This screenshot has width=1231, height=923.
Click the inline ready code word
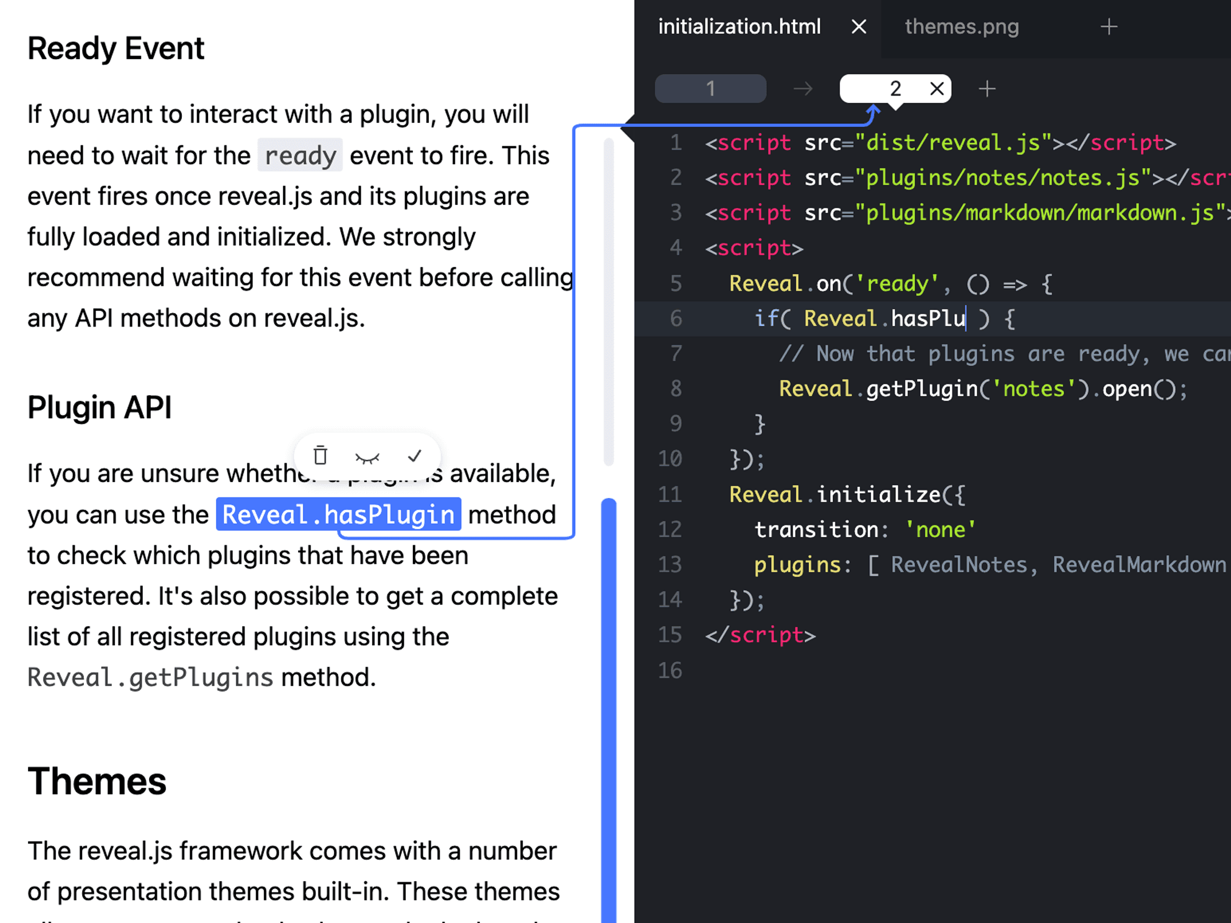(x=300, y=156)
